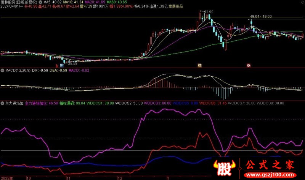Viewport: 305px width, 180px height.
Task: Select the MA5 moving average label
Action: (x=53, y=2)
